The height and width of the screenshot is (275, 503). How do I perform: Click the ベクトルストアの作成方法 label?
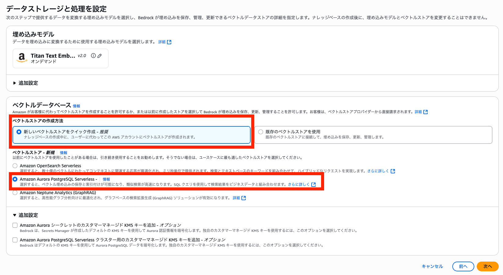[38, 121]
